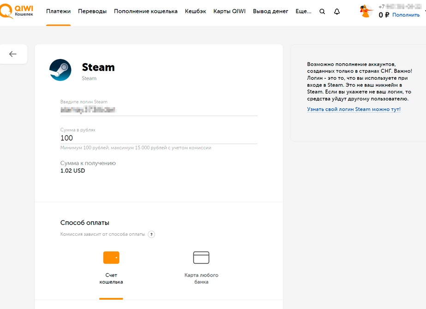Go back with the left arrow button
The image size is (426, 309).
(13, 54)
